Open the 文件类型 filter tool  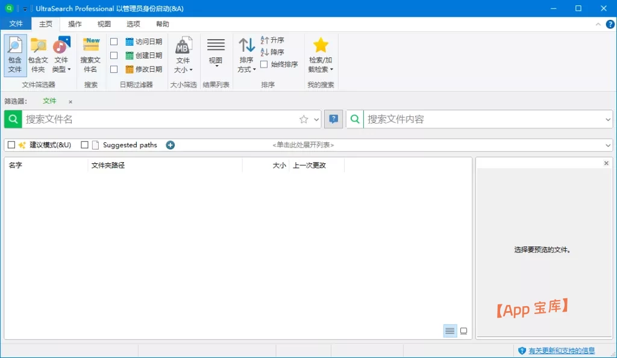(x=62, y=53)
